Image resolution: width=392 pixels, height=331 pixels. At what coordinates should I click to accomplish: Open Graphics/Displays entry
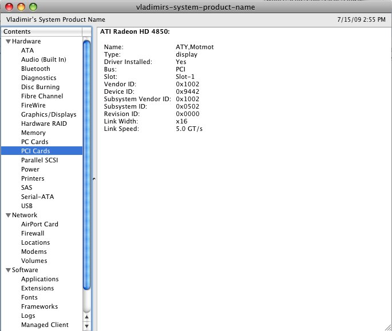49,114
